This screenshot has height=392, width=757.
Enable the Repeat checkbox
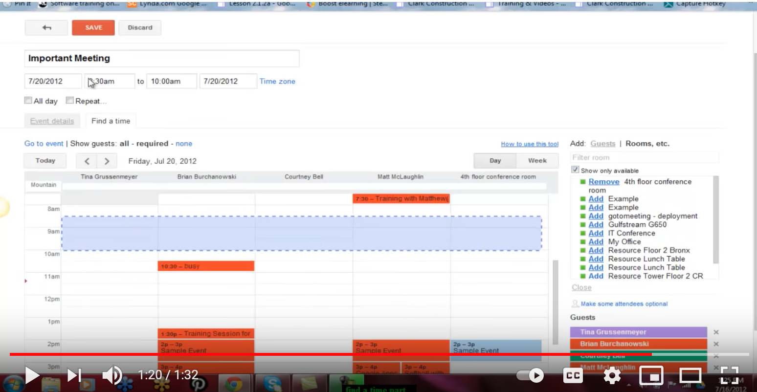[x=70, y=101]
